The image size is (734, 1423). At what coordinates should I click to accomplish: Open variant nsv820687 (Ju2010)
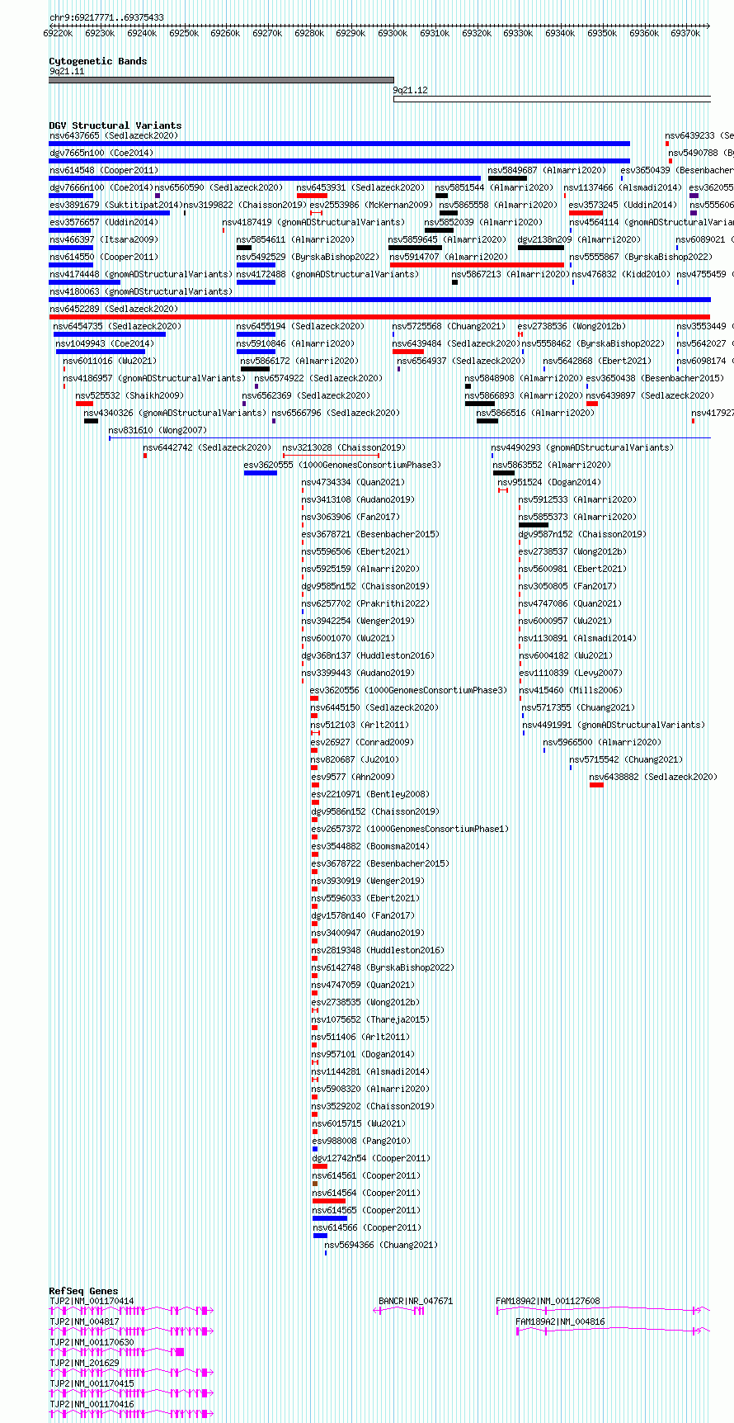pyautogui.click(x=355, y=759)
